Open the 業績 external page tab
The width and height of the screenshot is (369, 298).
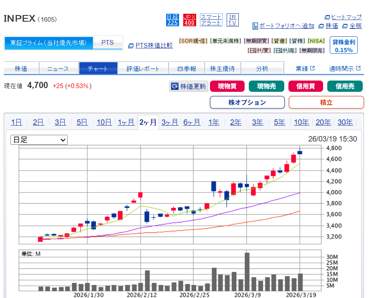pos(305,68)
